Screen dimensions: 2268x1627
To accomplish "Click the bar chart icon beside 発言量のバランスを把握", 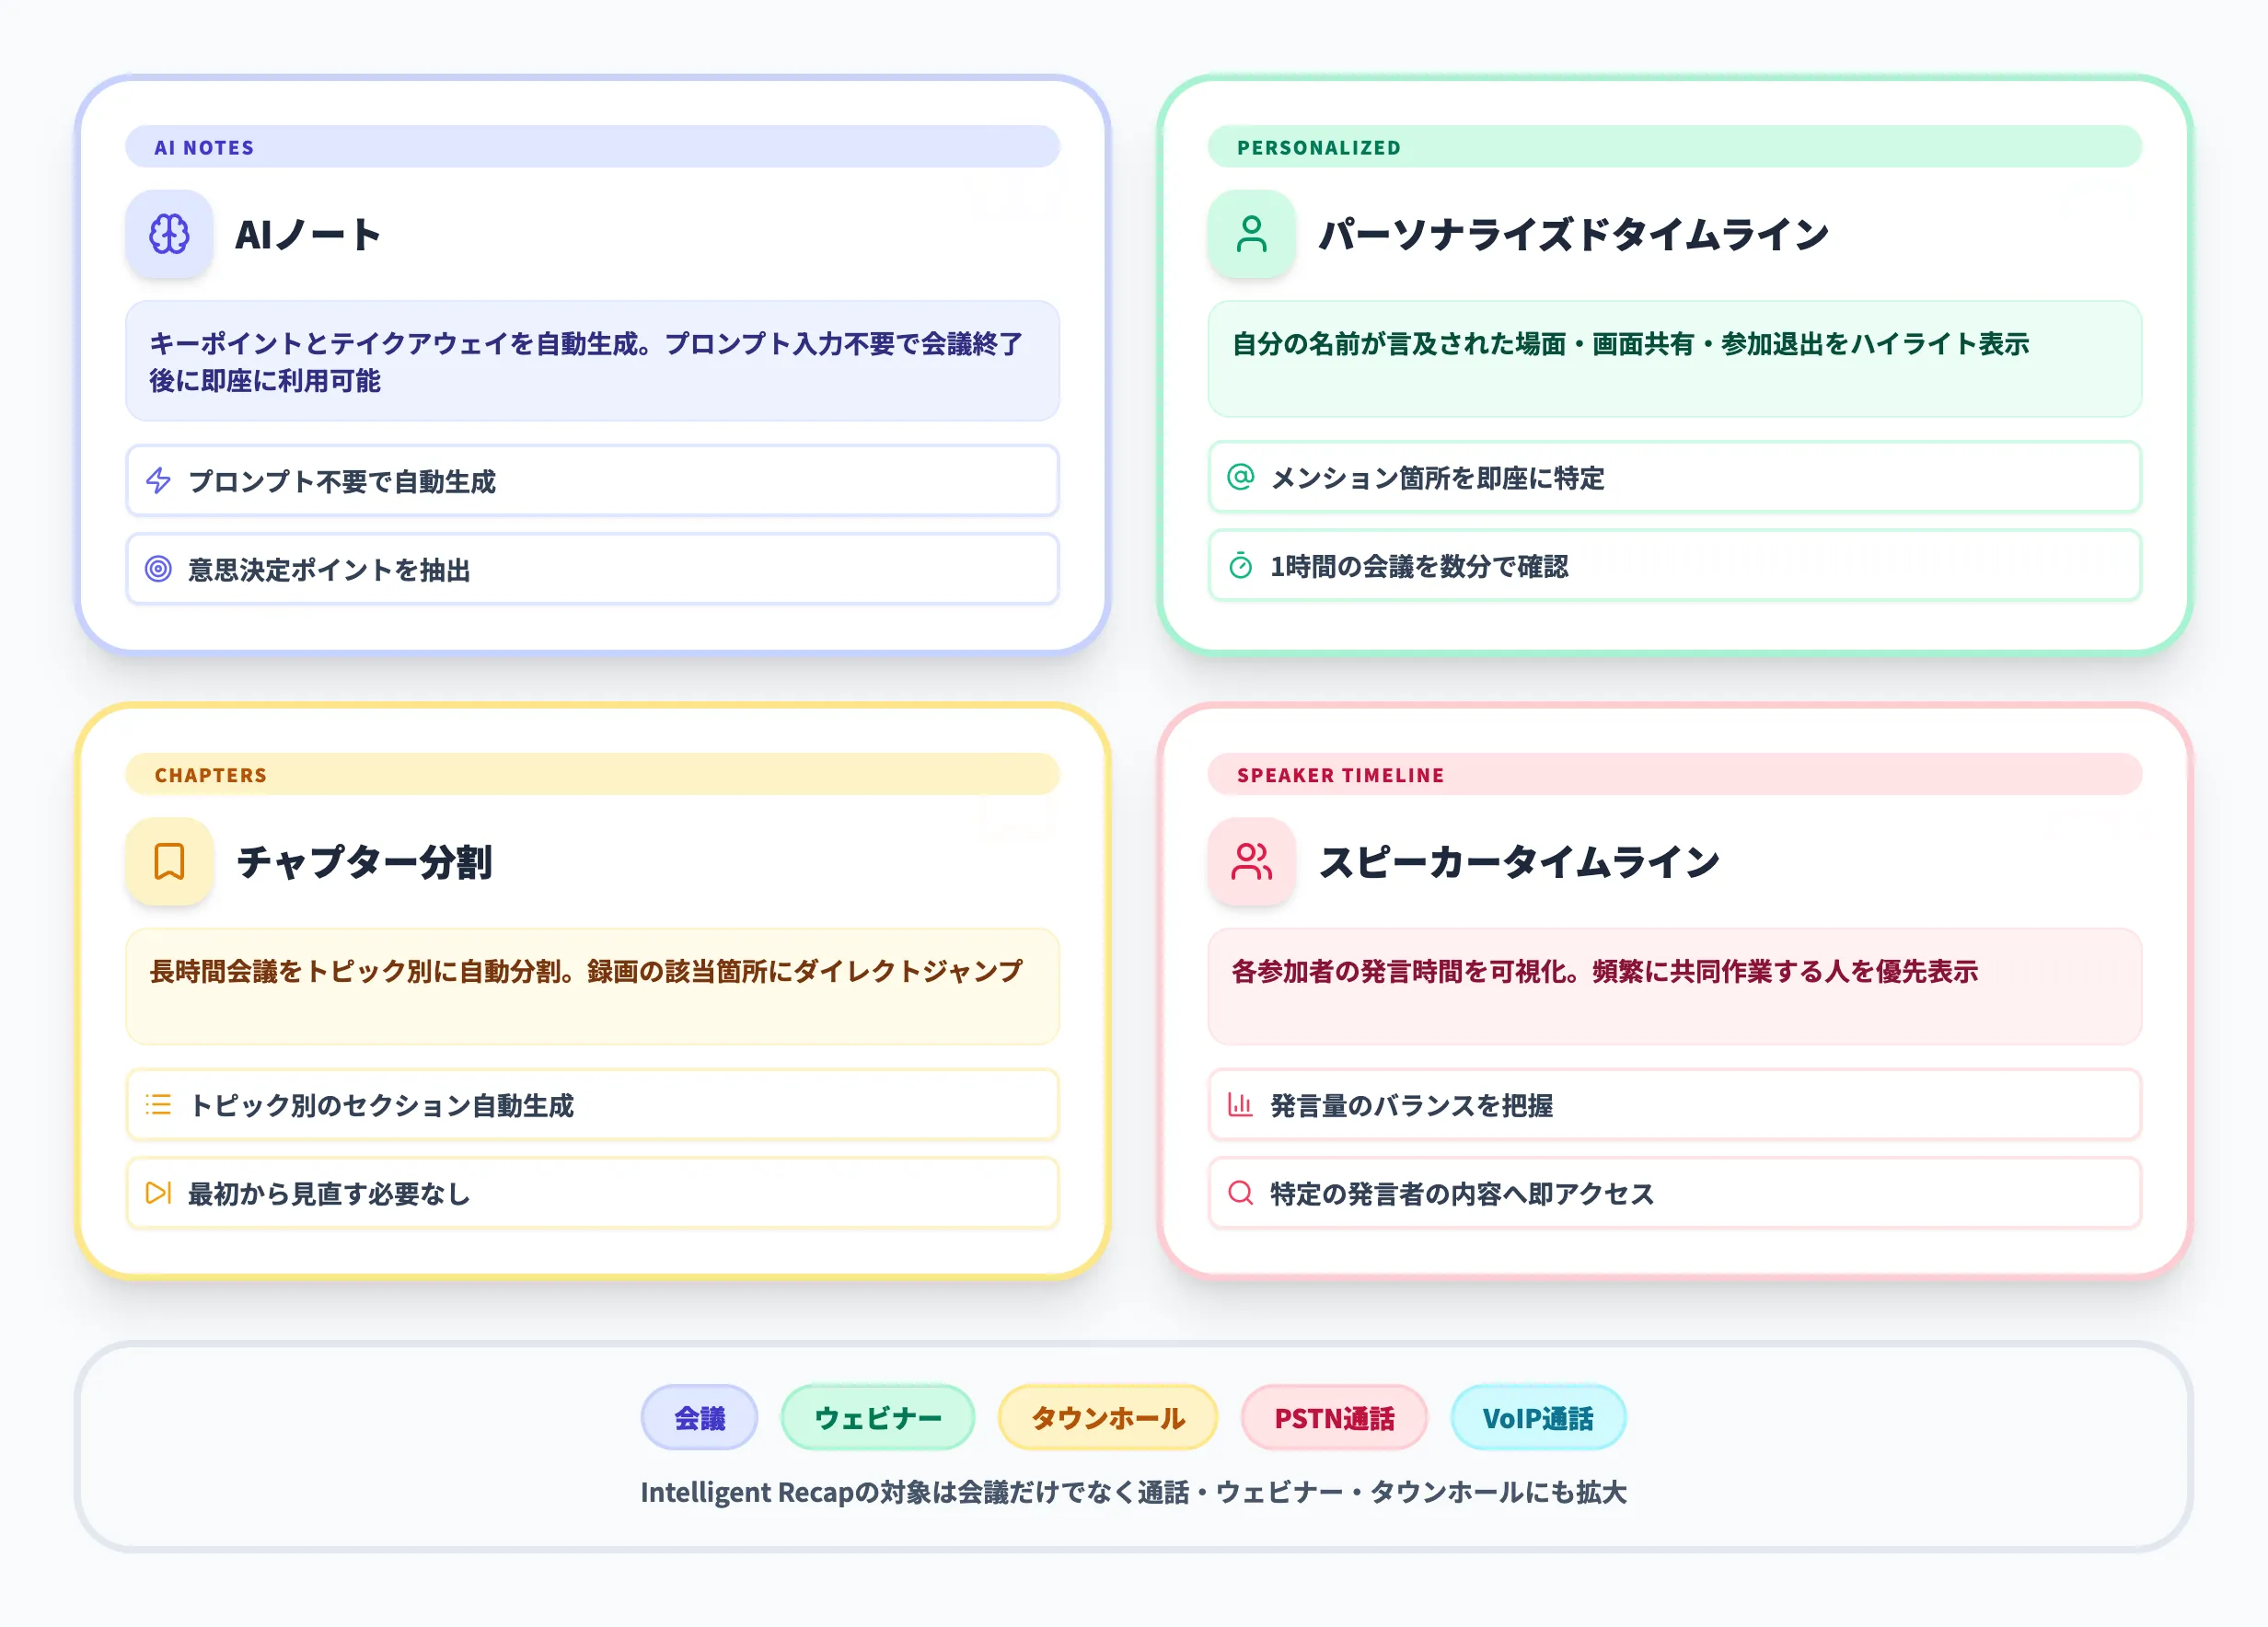I will point(1240,1105).
